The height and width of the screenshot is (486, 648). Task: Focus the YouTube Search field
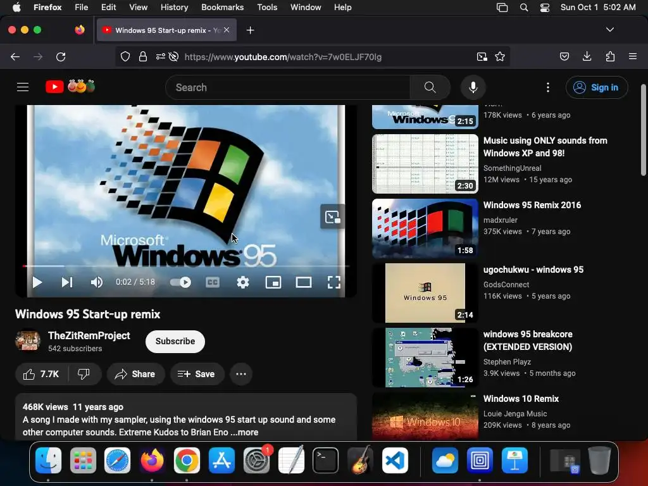click(288, 87)
